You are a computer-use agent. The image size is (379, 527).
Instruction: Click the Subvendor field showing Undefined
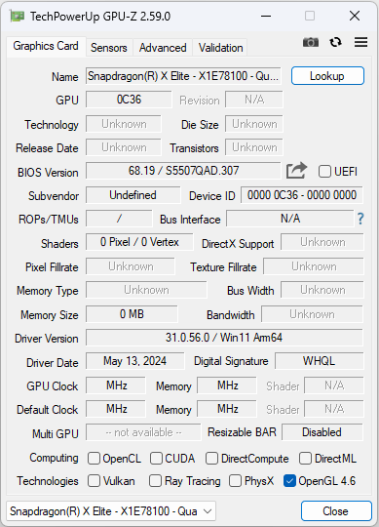(133, 195)
